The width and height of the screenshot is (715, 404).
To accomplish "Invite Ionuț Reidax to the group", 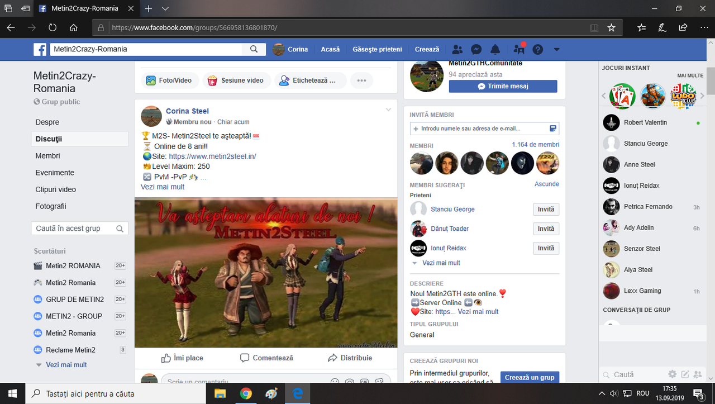I will pyautogui.click(x=546, y=249).
